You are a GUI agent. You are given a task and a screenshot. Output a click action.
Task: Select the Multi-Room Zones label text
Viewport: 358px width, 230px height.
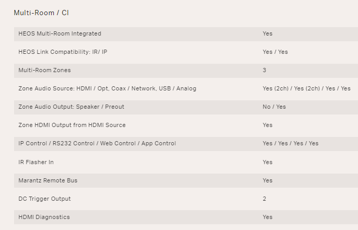pos(44,70)
